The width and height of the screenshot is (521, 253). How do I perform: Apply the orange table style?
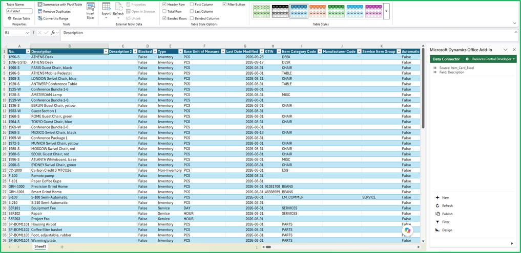317,11
